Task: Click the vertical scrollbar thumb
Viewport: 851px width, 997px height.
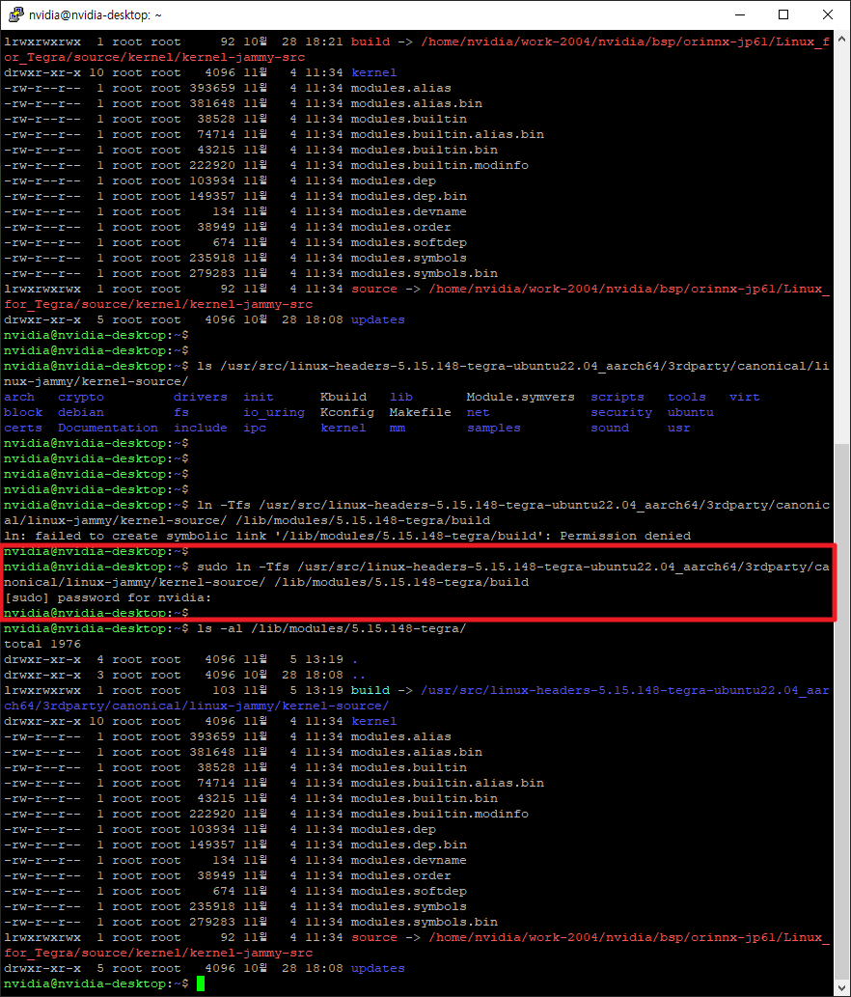Action: [x=842, y=711]
